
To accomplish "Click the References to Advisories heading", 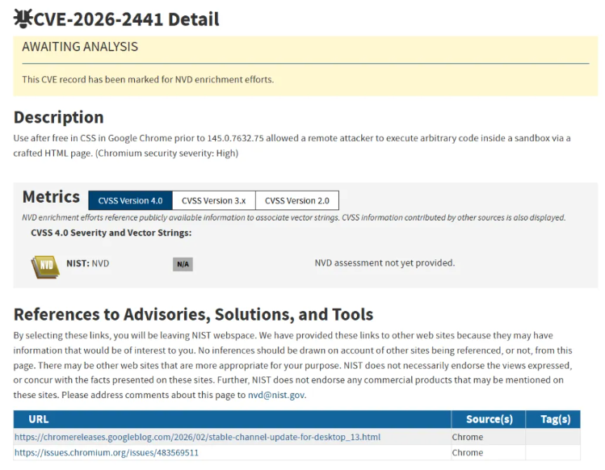I will click(193, 314).
